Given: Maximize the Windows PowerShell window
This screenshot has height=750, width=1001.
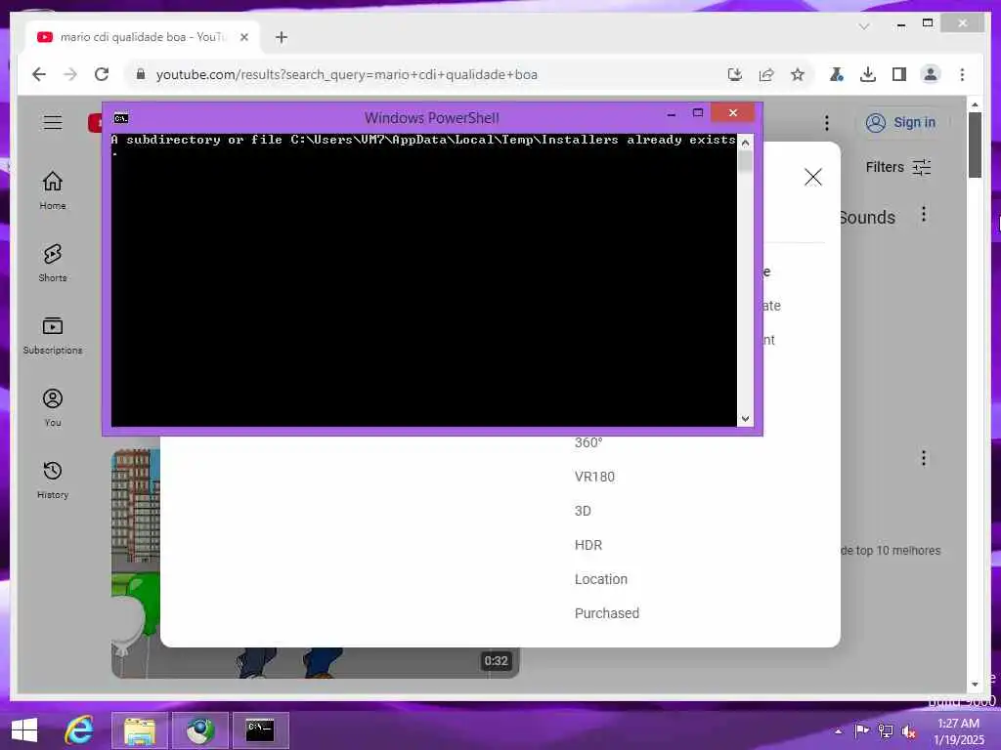Looking at the screenshot, I should [x=698, y=113].
